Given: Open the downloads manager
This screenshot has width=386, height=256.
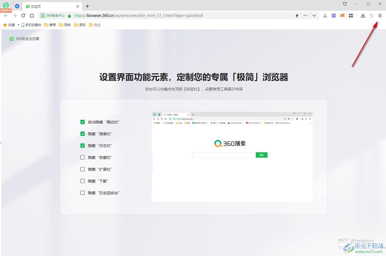Looking at the screenshot, I should point(363,16).
